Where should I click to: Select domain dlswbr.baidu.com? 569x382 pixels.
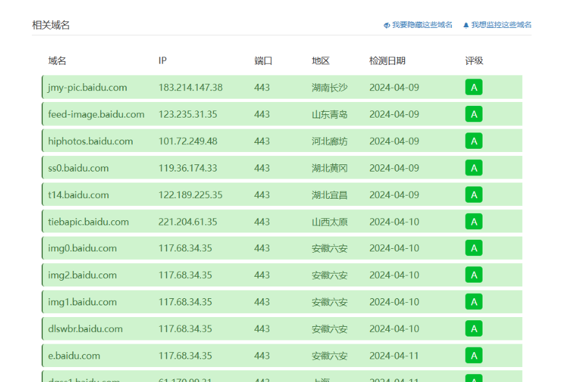pyautogui.click(x=85, y=329)
